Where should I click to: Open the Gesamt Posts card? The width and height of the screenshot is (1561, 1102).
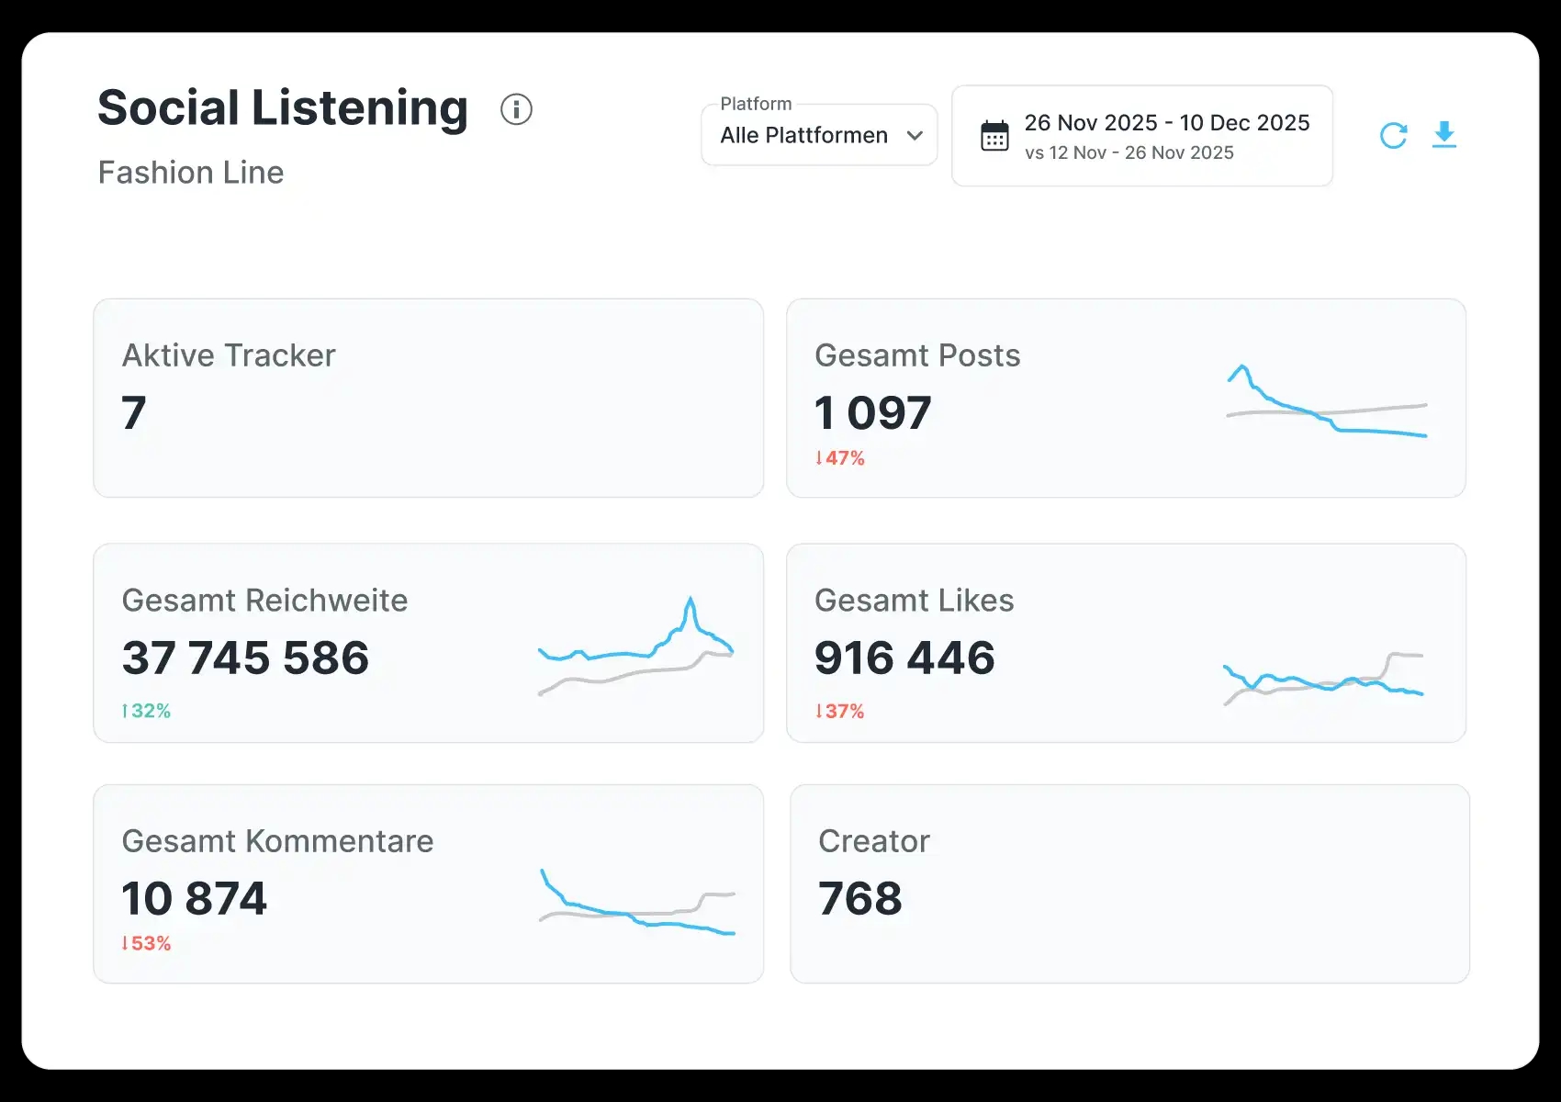(x=1126, y=398)
